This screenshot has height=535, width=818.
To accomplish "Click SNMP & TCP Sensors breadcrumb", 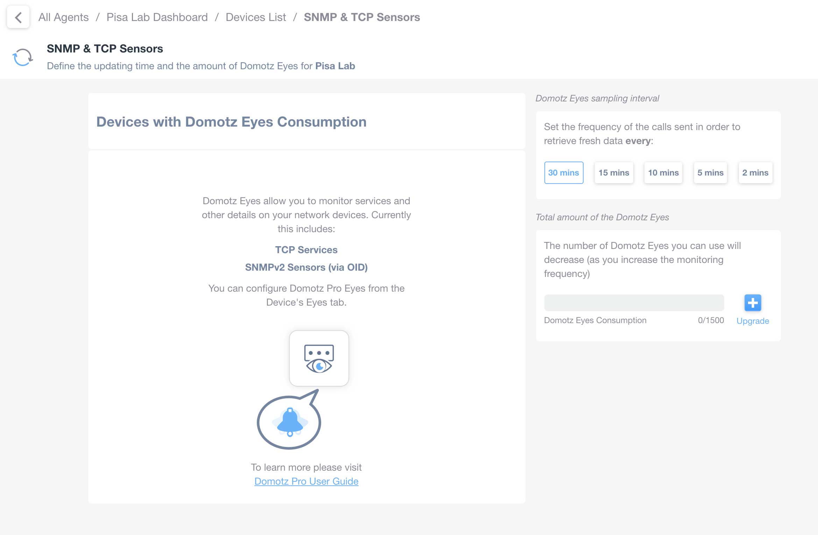I will coord(362,17).
